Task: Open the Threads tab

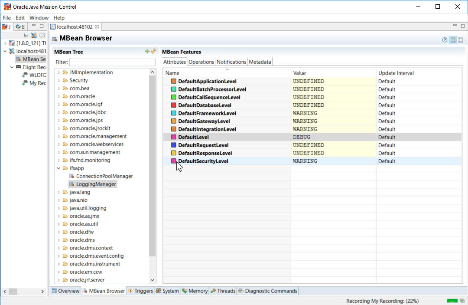Action: [223, 291]
